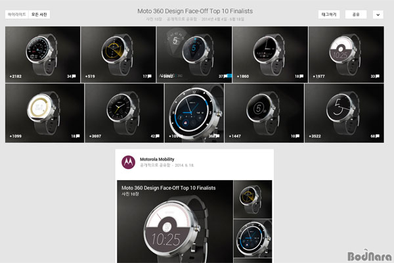
Task: Open the yellow orbit watch face photo
Action: (x=118, y=55)
